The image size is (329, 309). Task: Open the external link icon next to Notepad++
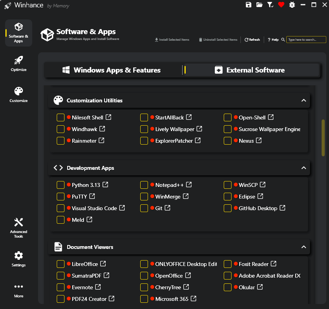(189, 185)
